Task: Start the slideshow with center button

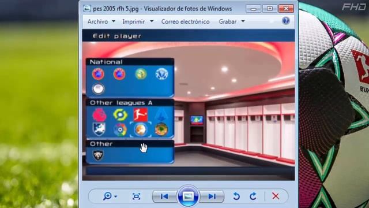Action: pos(188,196)
